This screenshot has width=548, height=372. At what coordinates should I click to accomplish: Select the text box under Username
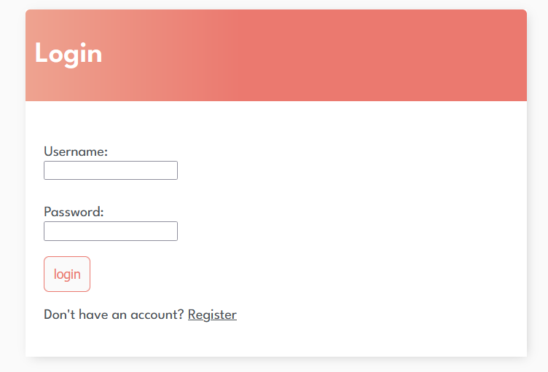tap(111, 170)
